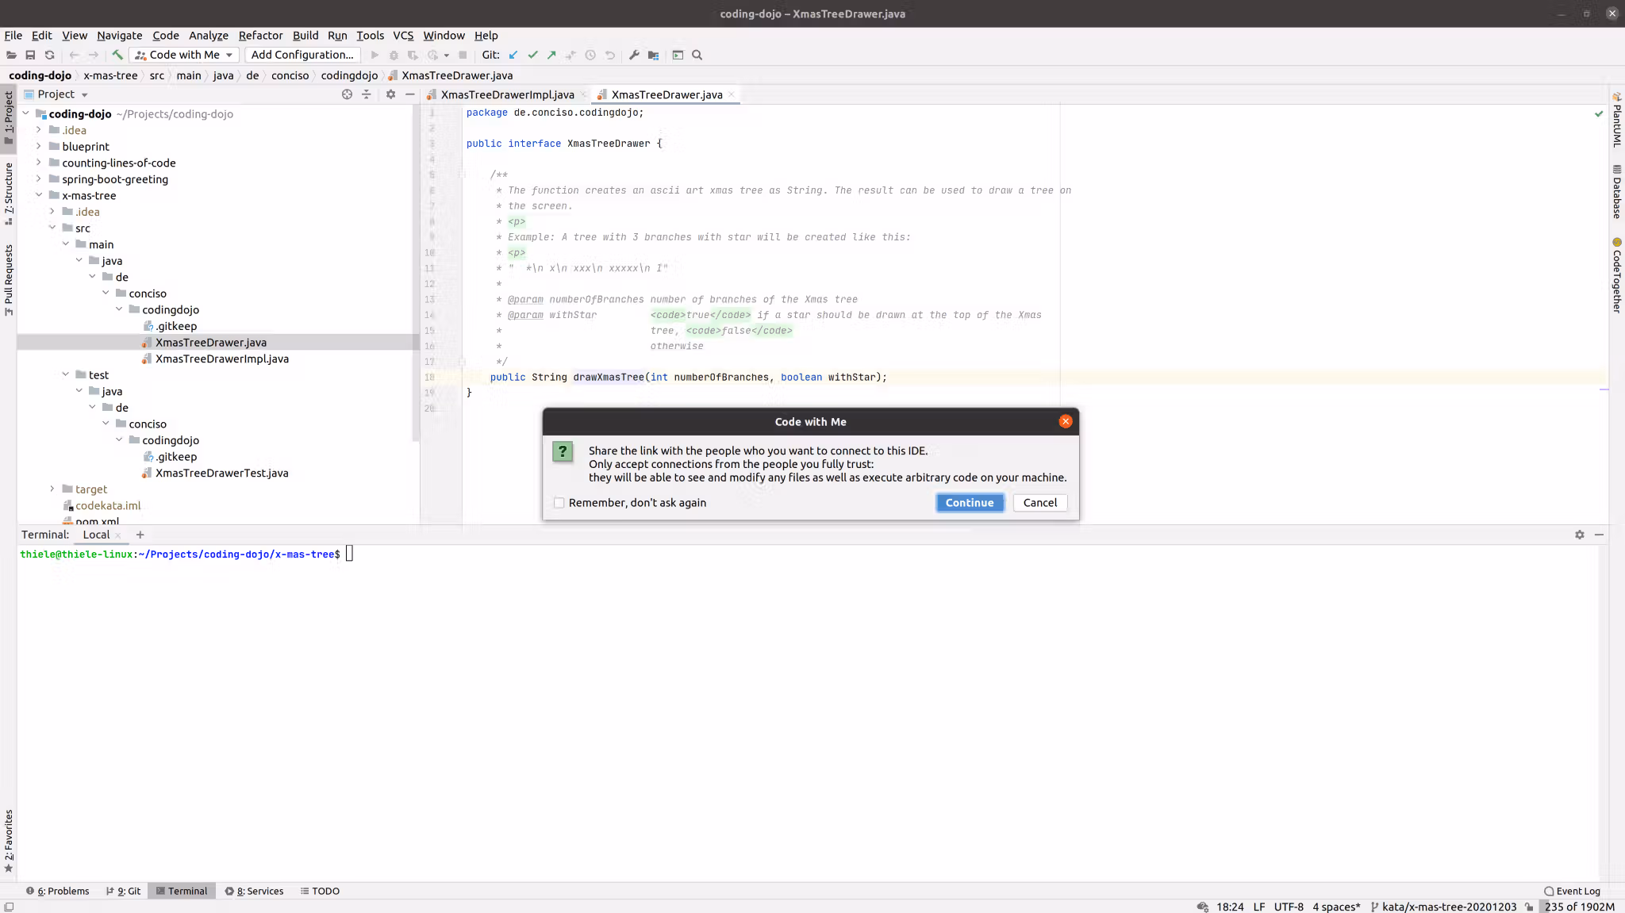
Task: Open terminal settings gear icon
Action: [1579, 535]
